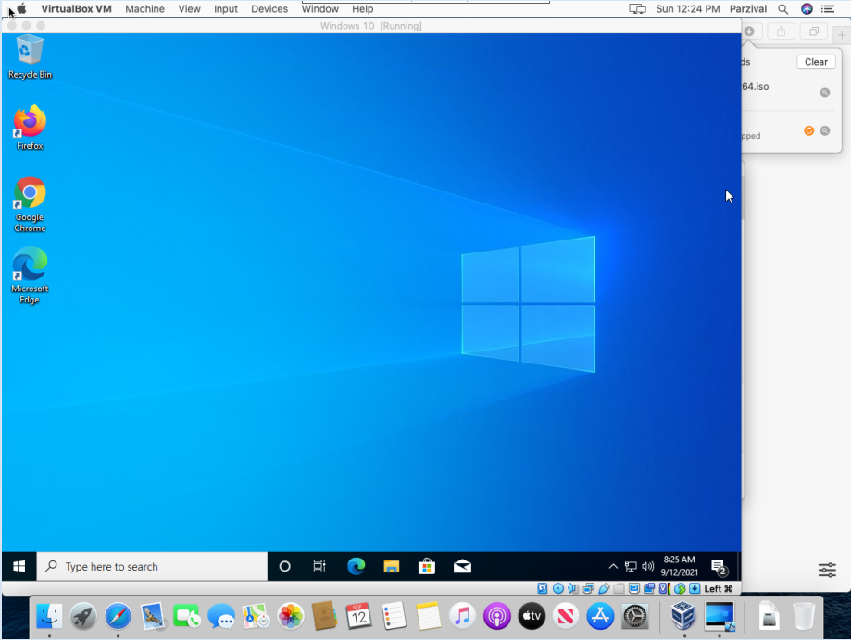Image resolution: width=851 pixels, height=640 pixels.
Task: Click Safari's share toolbar button
Action: [x=781, y=31]
